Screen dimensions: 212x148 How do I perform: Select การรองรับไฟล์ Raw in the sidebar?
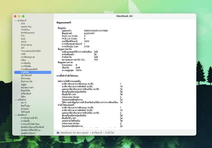click(30, 124)
